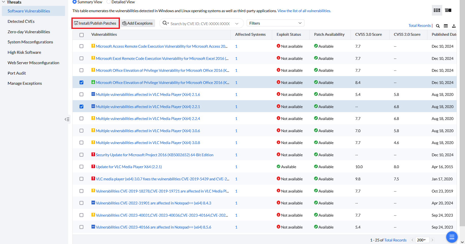Collapse the Threats section
Viewport: 465px width, 244px height.
pos(4,2)
